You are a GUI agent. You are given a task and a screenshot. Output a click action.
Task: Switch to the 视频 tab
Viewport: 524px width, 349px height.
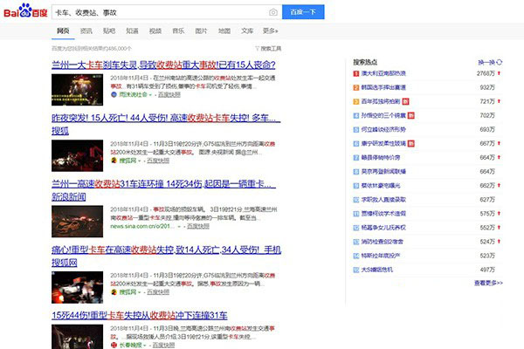pos(155,31)
